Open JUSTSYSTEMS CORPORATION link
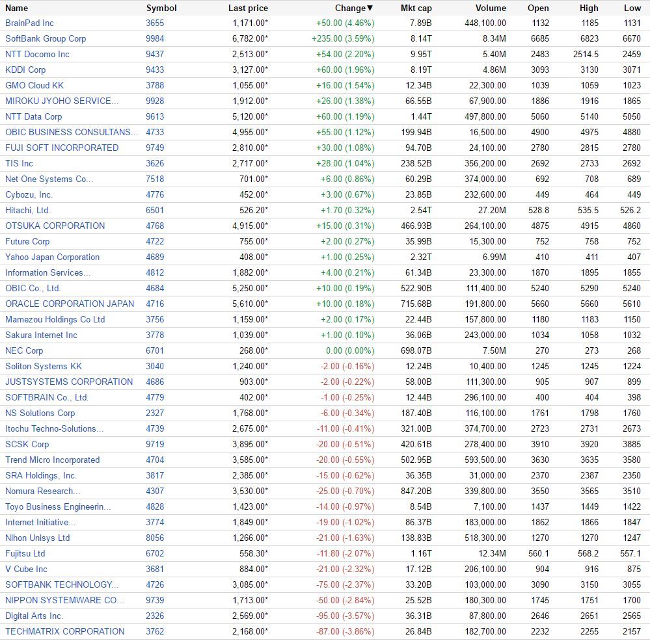The image size is (650, 641). click(x=69, y=382)
